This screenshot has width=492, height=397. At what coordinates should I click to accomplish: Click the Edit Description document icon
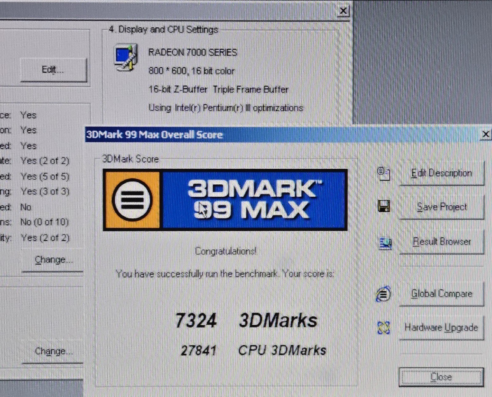point(383,174)
